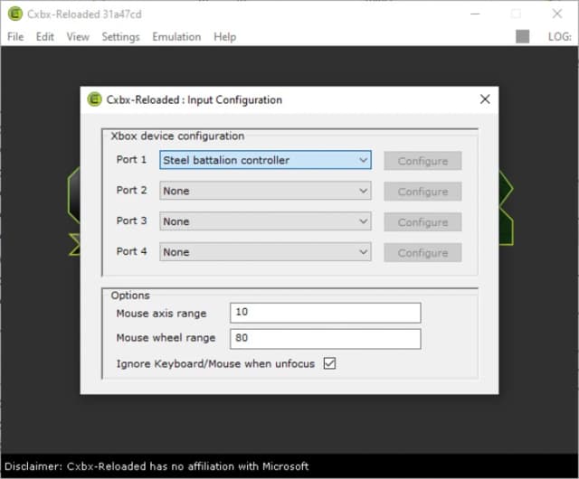Click the LOG: label in menu bar
Viewport: 579px width, 479px height.
(559, 37)
